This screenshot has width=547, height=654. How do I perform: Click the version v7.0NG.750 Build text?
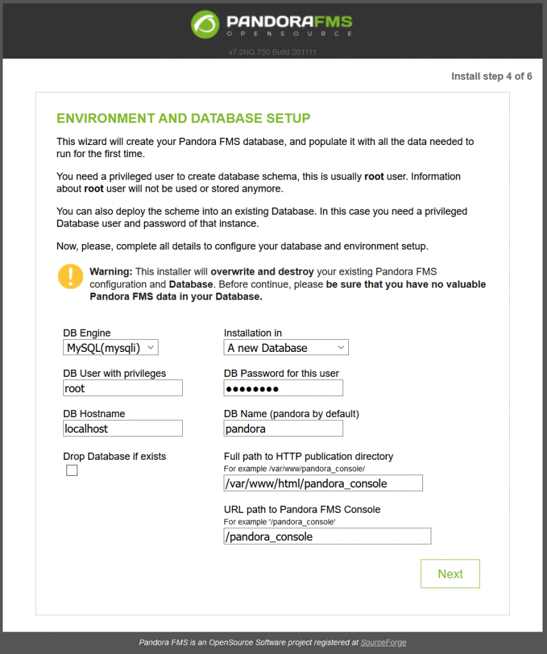272,52
